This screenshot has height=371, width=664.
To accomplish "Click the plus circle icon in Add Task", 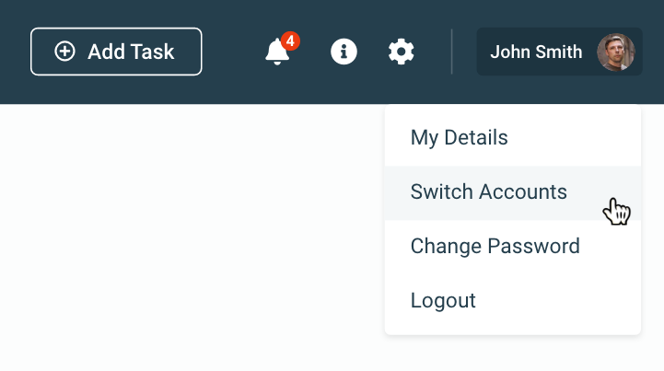I will click(x=65, y=52).
